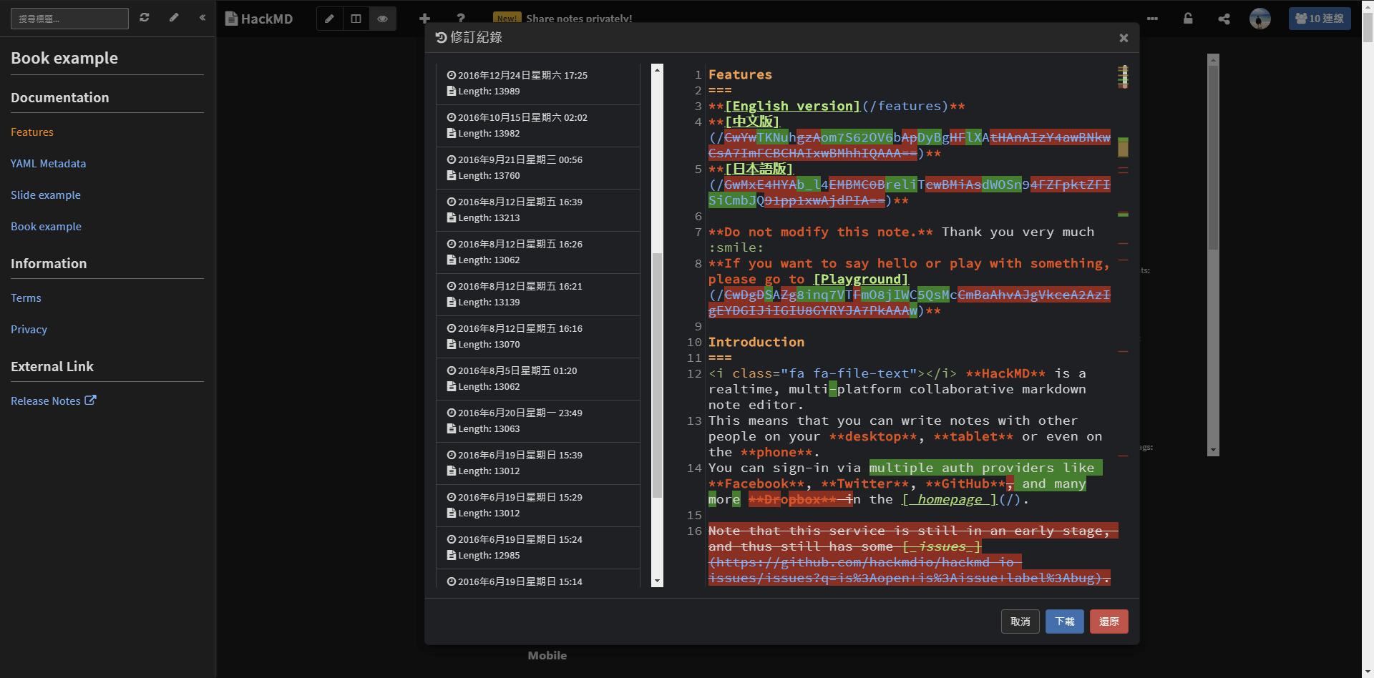
Task: Click 下載 download button
Action: pyautogui.click(x=1065, y=621)
